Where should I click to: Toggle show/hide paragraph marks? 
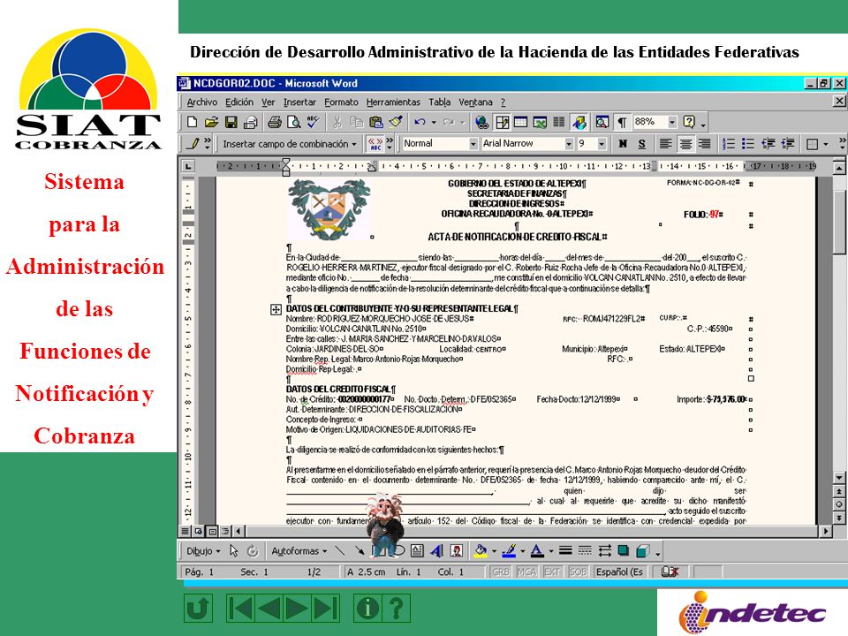click(x=622, y=122)
